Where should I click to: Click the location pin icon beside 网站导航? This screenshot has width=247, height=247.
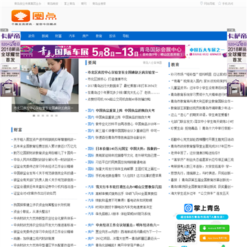pos(201,3)
